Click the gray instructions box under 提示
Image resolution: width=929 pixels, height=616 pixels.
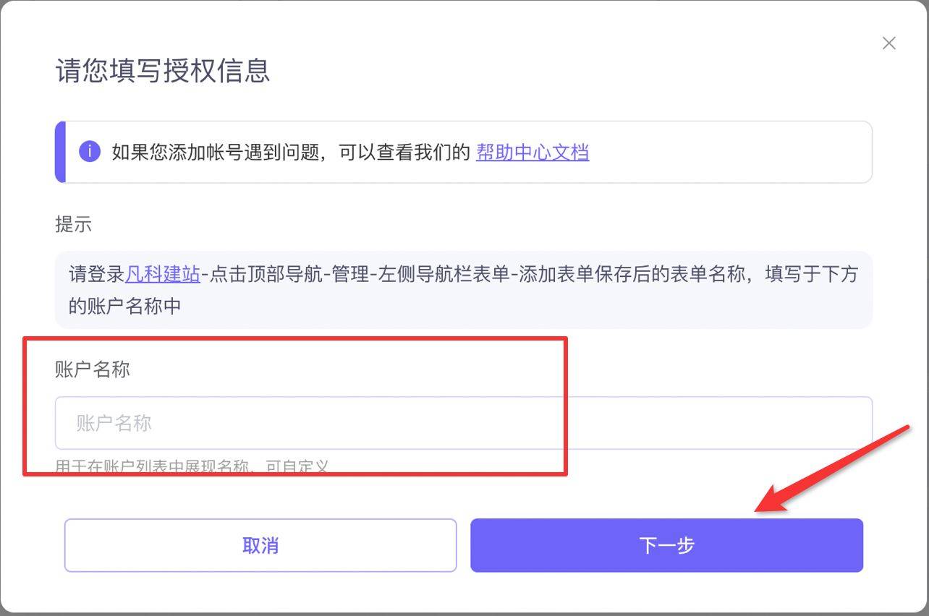click(x=463, y=289)
